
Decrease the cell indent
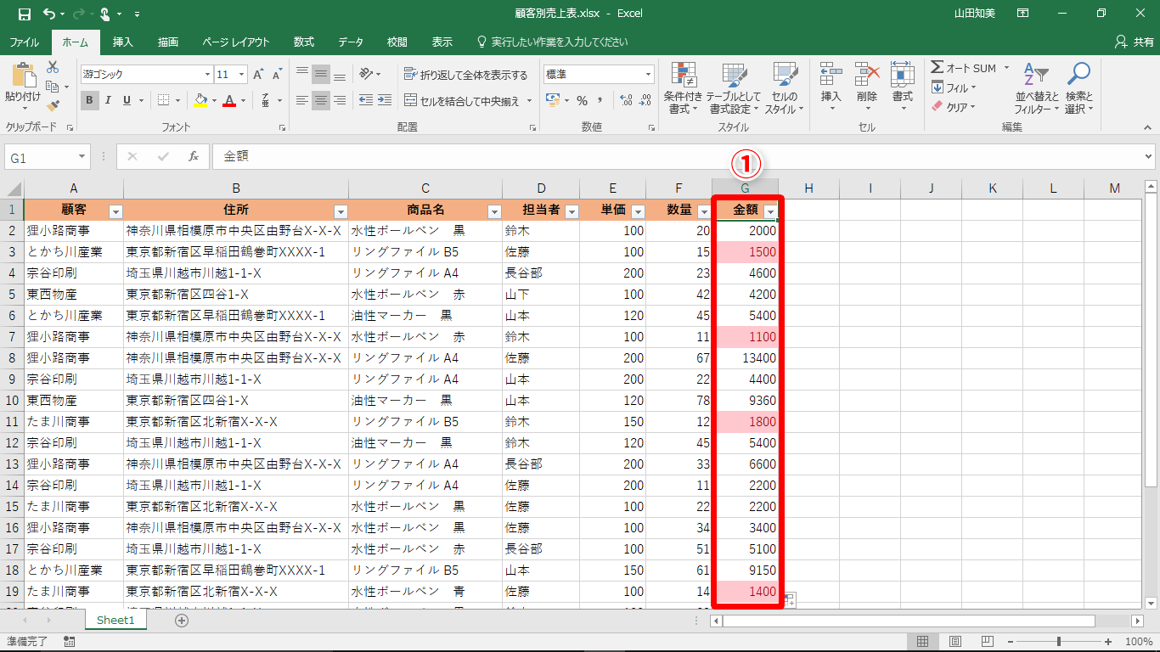point(366,100)
